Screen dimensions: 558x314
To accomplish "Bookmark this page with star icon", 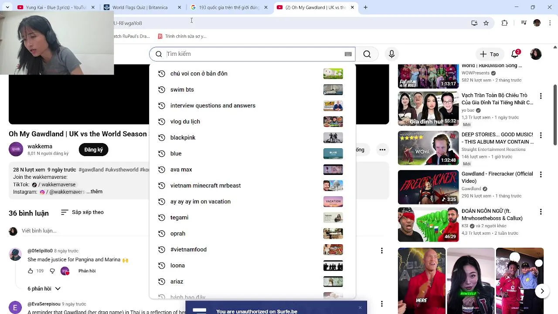I will [x=486, y=23].
